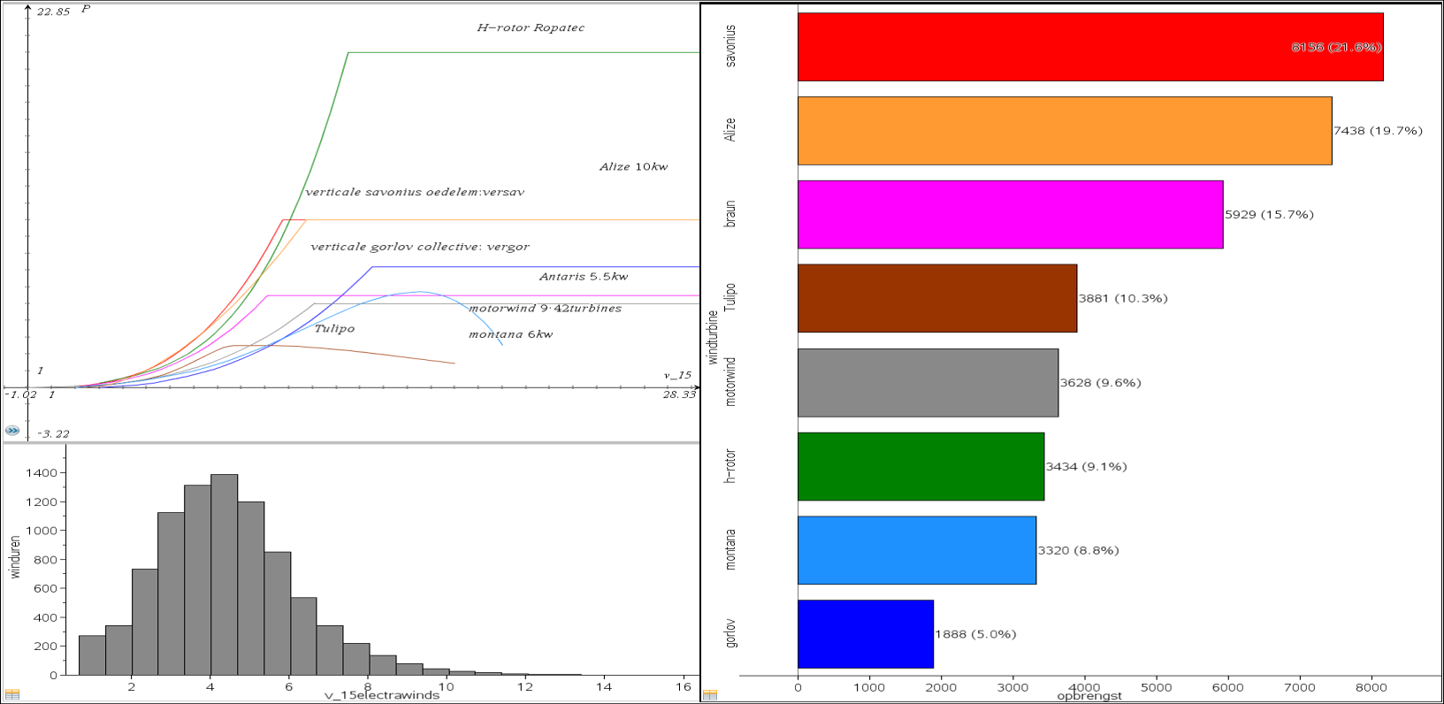Select the gray motorwind bar
Screen dimensions: 1444x704
tap(928, 382)
